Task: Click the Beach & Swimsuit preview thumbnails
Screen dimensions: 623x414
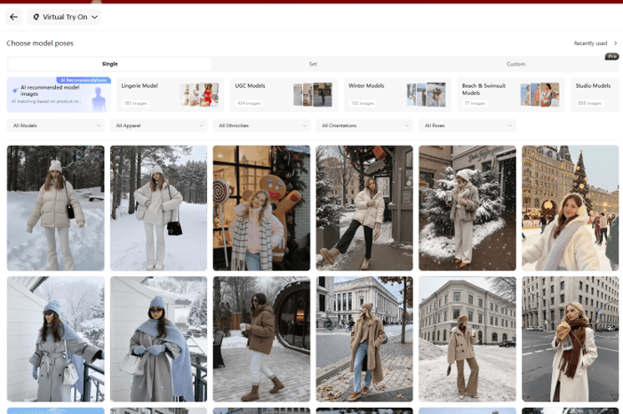Action: pos(539,94)
